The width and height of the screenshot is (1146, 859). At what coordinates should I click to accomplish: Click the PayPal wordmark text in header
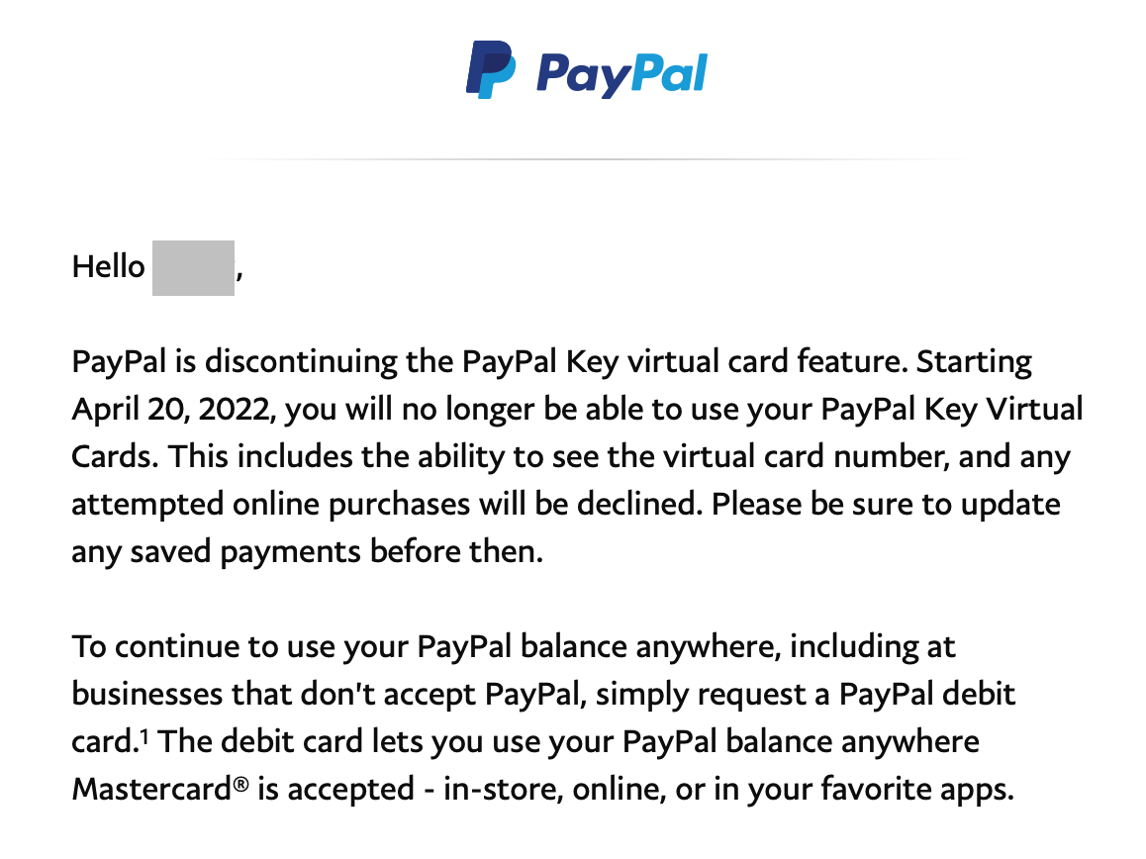pos(621,74)
